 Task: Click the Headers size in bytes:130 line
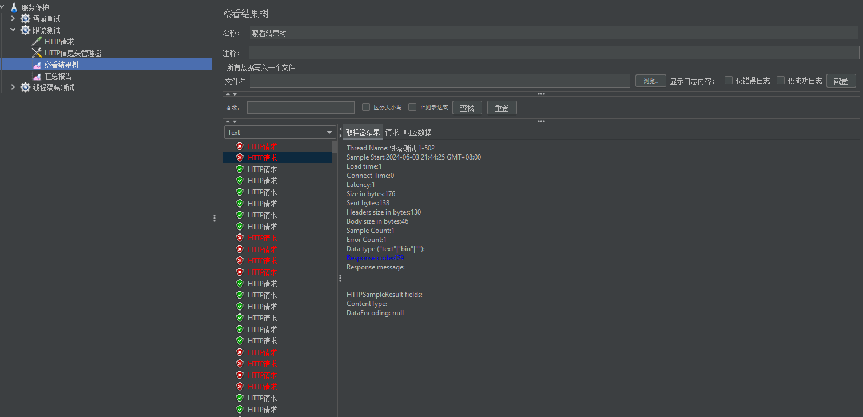tap(384, 212)
